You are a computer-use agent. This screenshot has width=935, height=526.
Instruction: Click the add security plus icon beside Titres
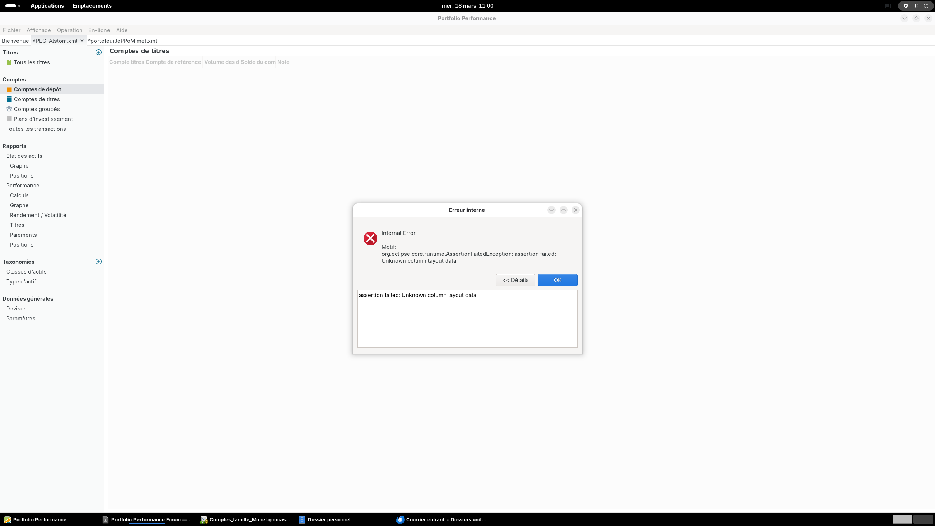point(98,52)
